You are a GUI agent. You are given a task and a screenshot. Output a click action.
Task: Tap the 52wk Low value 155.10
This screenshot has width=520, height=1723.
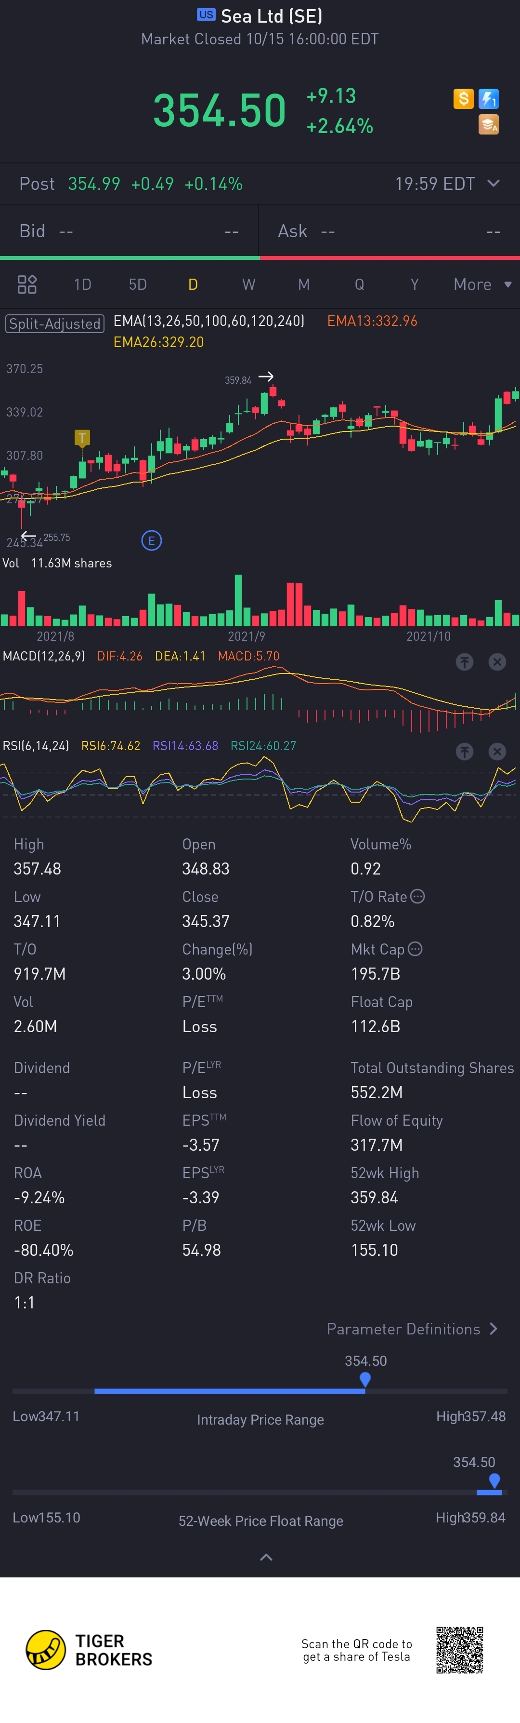[374, 1250]
